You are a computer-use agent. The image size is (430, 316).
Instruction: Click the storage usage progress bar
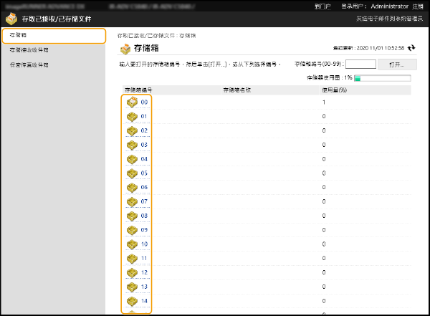(x=381, y=78)
